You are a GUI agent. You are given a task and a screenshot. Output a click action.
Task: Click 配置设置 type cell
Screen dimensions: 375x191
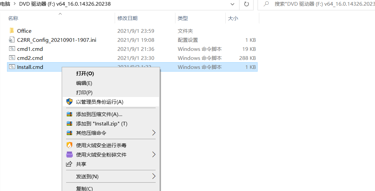click(188, 40)
